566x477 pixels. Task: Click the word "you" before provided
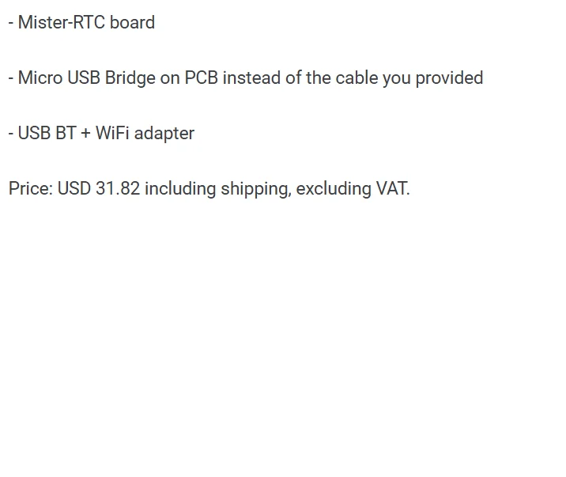pos(397,78)
